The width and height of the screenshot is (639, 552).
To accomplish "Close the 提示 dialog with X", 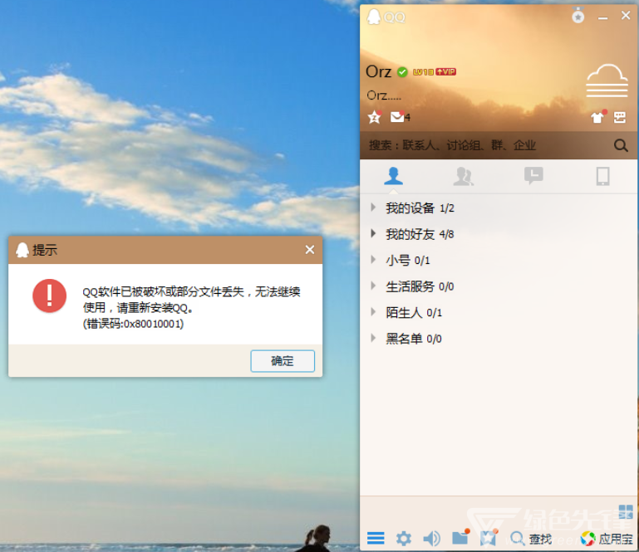I will pyautogui.click(x=310, y=250).
